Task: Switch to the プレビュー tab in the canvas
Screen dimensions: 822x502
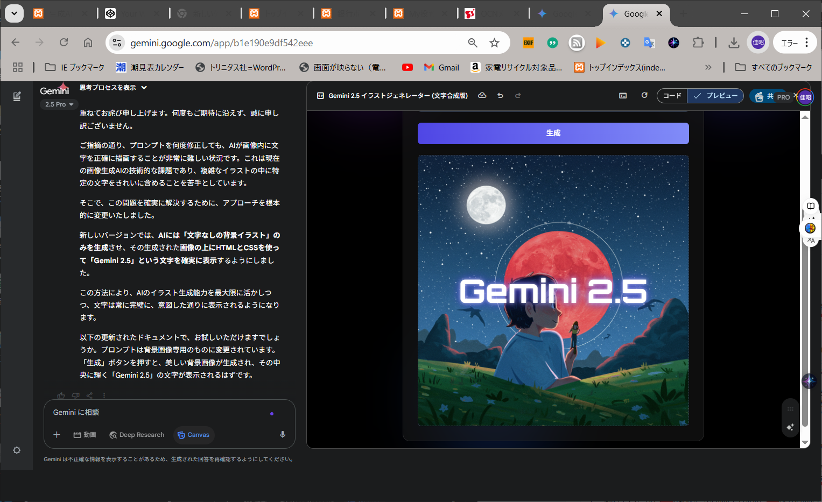Action: click(715, 96)
